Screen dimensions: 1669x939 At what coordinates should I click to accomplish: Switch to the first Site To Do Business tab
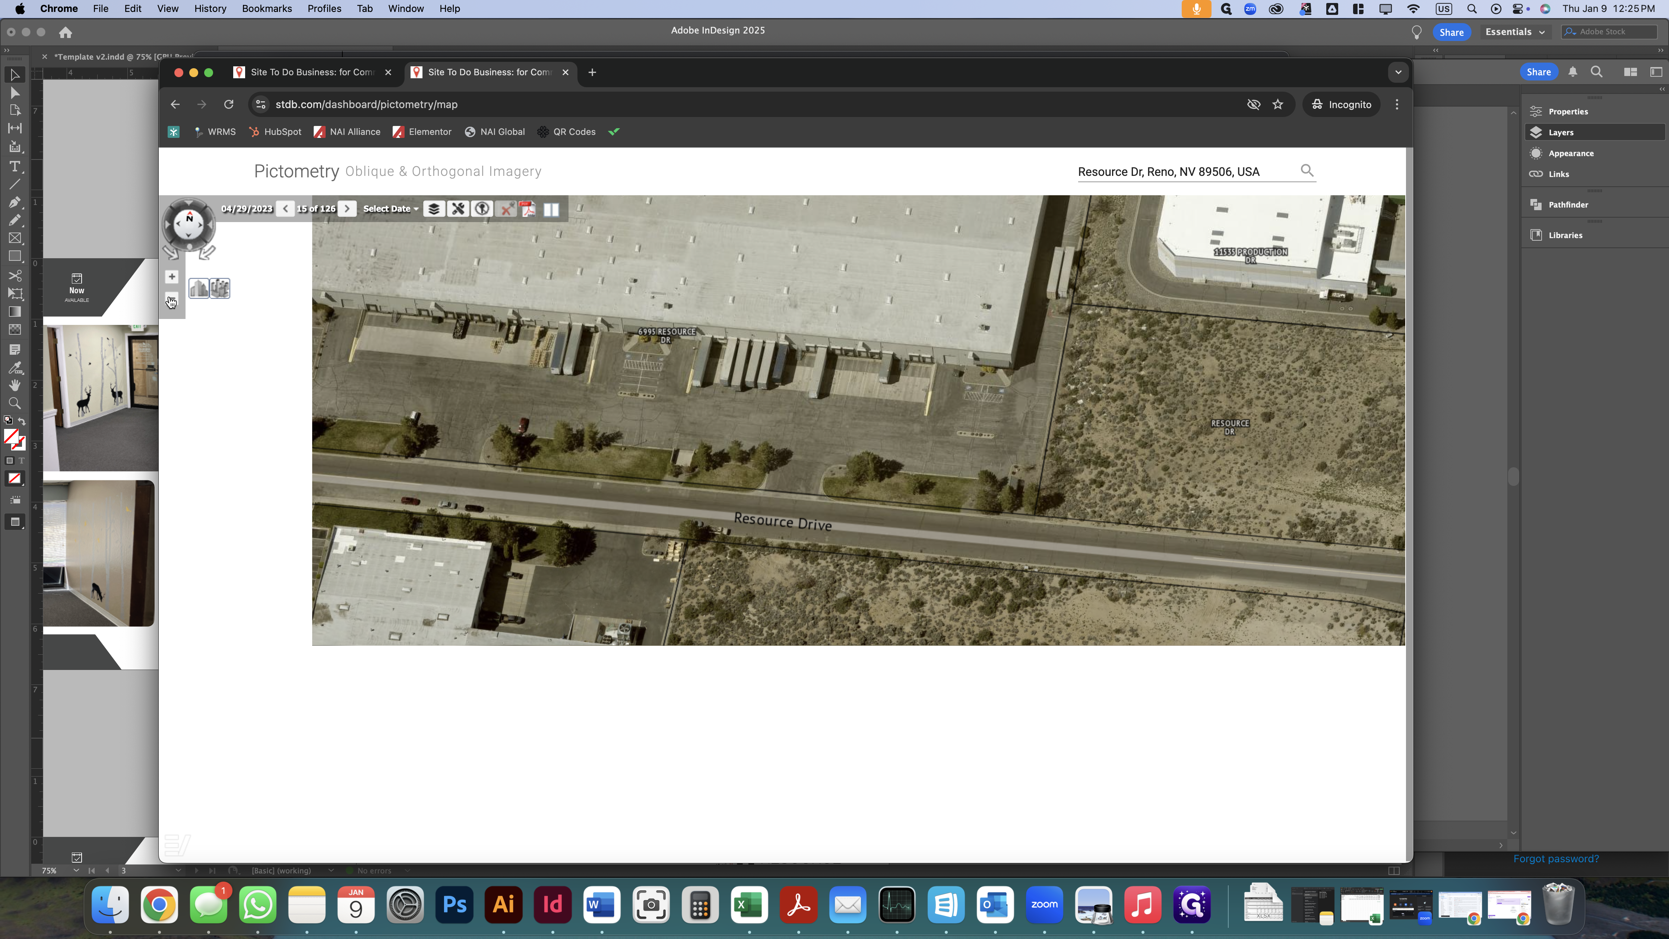pos(313,72)
